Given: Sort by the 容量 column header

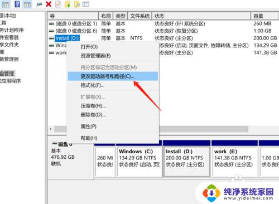Looking at the screenshot, I should pos(265,16).
